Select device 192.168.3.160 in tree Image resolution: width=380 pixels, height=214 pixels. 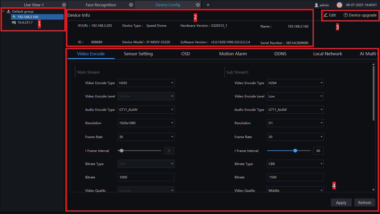click(x=37, y=17)
